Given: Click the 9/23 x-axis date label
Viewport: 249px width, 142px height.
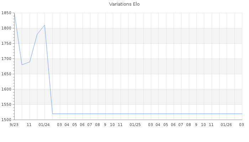Looking at the screenshot, I should pos(14,125).
